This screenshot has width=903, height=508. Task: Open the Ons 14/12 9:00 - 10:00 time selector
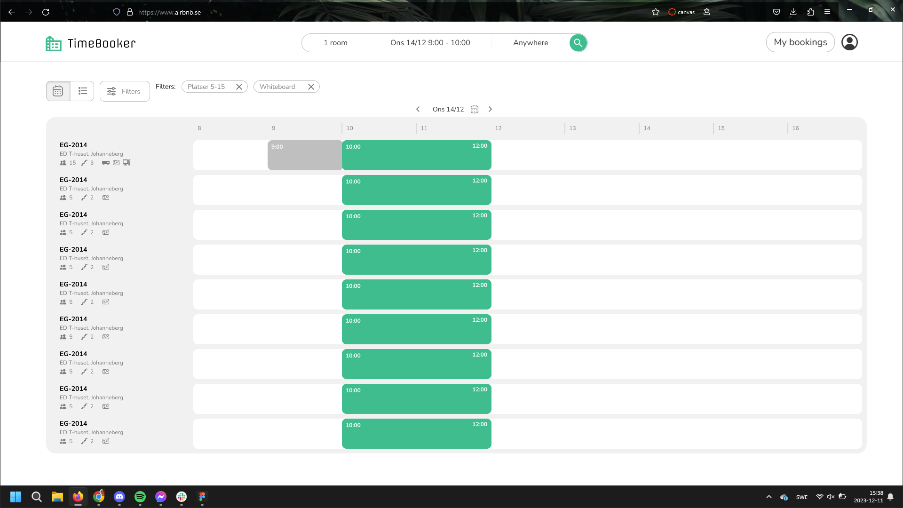click(x=430, y=43)
